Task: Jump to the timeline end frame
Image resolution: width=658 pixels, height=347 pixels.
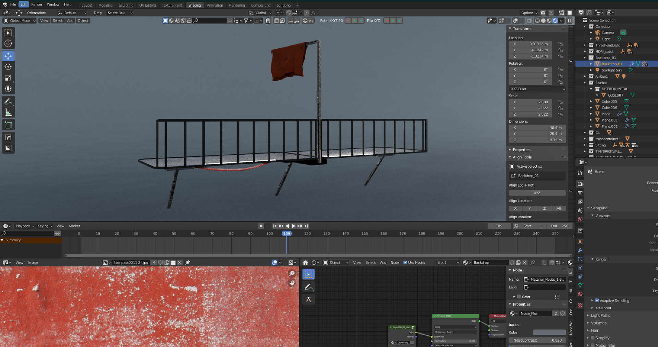Action: pos(306,226)
